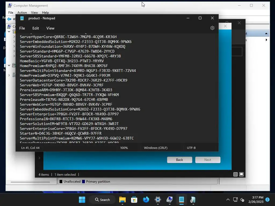This screenshot has height=206, width=275.
Task: Switch Explorer to details view icon
Action: 235,174
